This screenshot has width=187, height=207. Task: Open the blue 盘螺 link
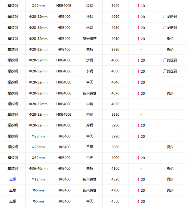point(13,179)
